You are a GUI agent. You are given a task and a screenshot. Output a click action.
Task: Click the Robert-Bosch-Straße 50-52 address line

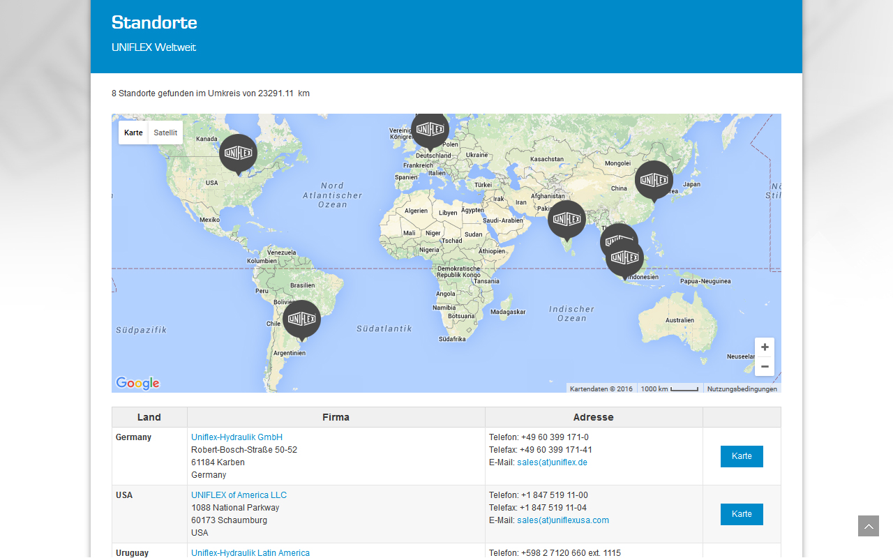coord(244,450)
